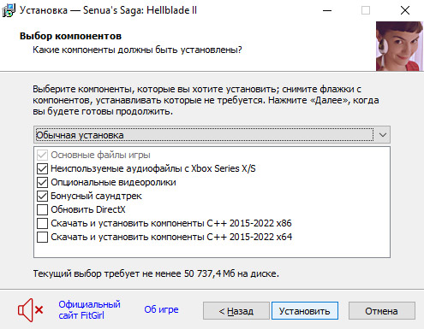424x329 pixels.
Task: Expand installation type dropdown arrow
Action: coord(383,135)
